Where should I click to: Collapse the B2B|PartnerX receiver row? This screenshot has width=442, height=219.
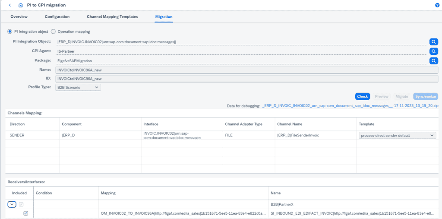[x=12, y=204]
